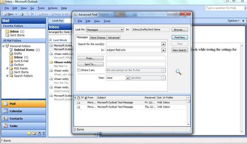247x144 pixels.
Task: Select Search Folders icon in tree
Action: click(11, 76)
